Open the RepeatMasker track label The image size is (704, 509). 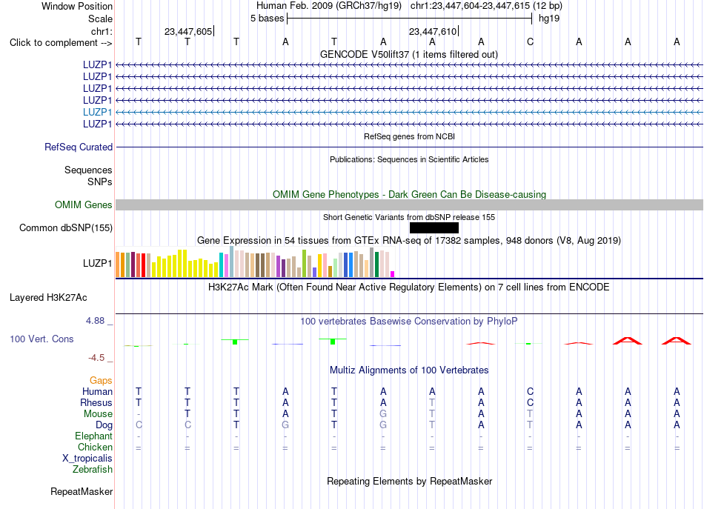click(x=82, y=491)
